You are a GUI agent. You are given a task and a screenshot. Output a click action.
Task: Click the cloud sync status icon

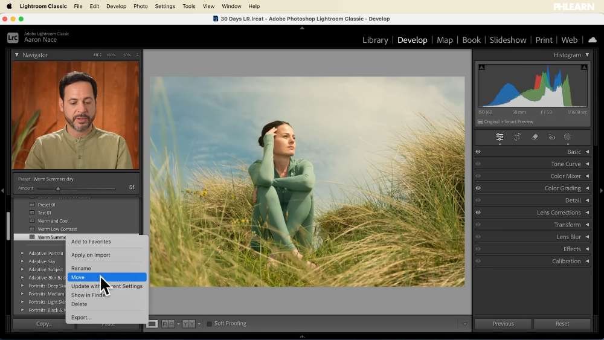(593, 40)
